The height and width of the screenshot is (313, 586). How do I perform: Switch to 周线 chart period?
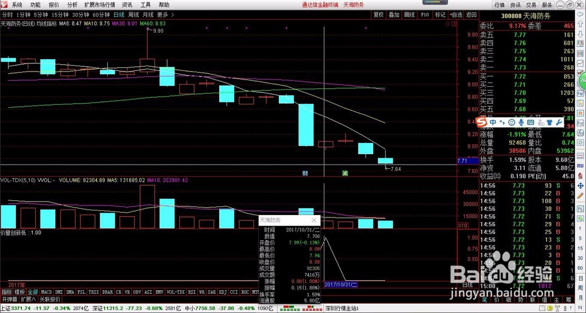tap(134, 15)
